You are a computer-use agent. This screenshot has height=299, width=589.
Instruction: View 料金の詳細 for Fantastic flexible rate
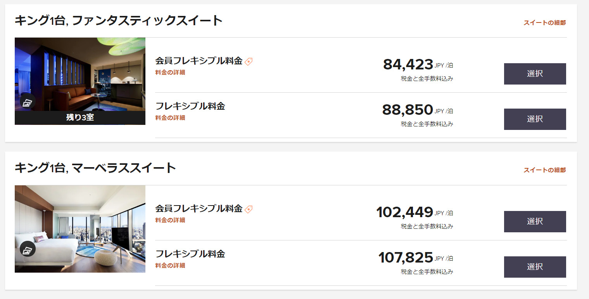(x=170, y=118)
